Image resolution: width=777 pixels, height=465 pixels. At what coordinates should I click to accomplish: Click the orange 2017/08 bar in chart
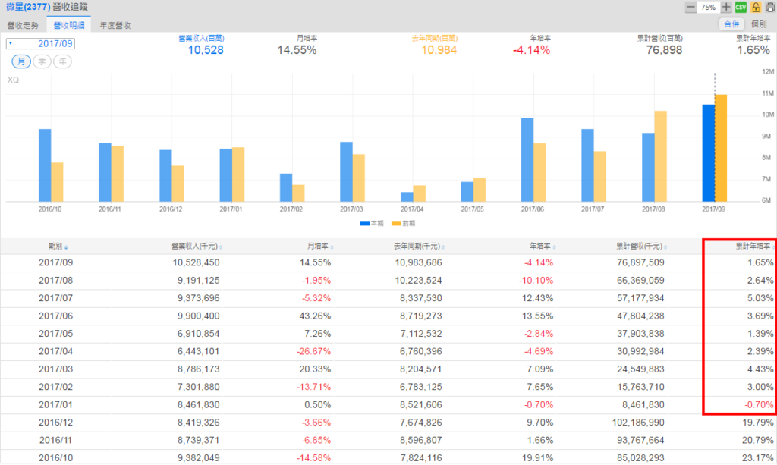pyautogui.click(x=661, y=156)
